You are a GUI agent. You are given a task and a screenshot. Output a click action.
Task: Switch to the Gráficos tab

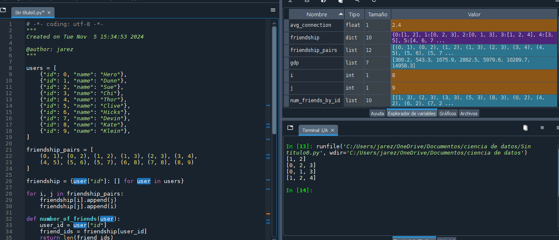click(x=448, y=113)
